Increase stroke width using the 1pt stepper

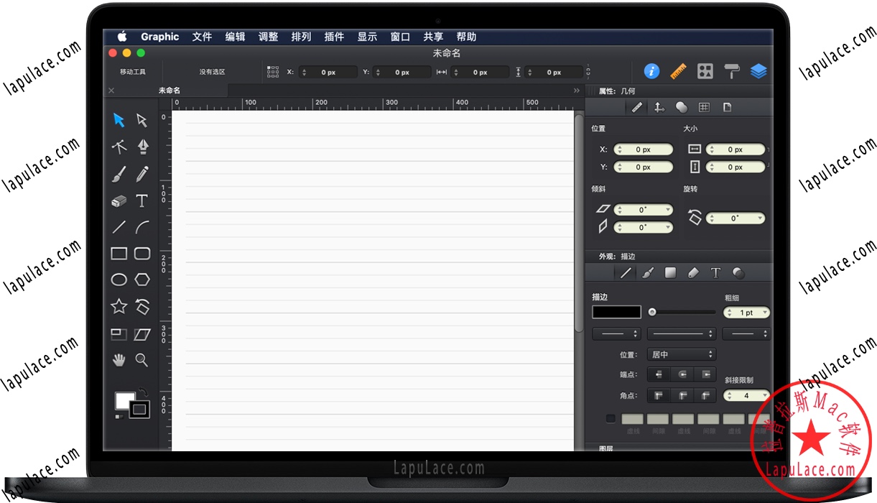[730, 309]
